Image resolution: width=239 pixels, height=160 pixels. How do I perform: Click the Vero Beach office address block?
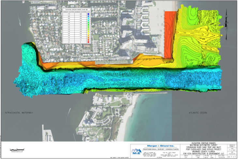(x=149, y=154)
